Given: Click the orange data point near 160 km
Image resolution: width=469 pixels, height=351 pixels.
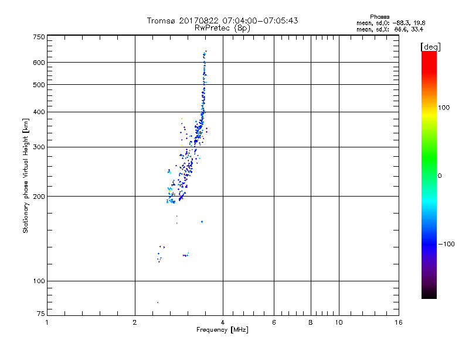Looking at the screenshot, I should coord(177,223).
